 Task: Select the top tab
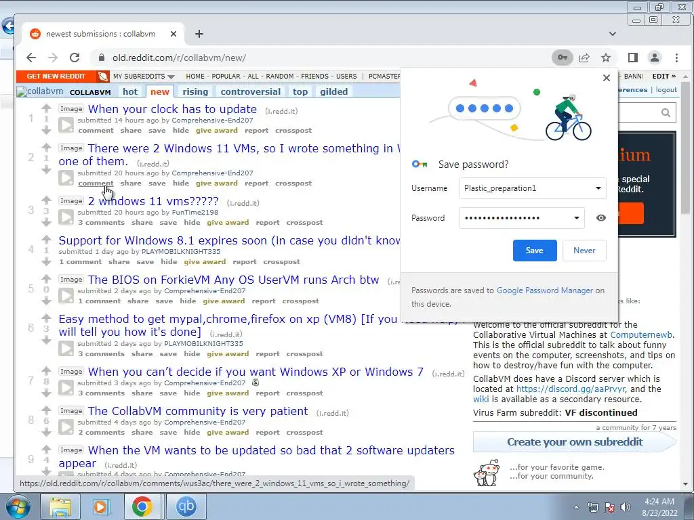300,91
